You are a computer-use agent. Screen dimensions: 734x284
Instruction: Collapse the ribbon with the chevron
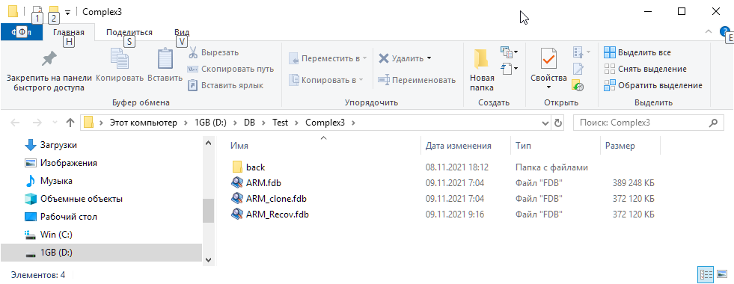(x=709, y=31)
